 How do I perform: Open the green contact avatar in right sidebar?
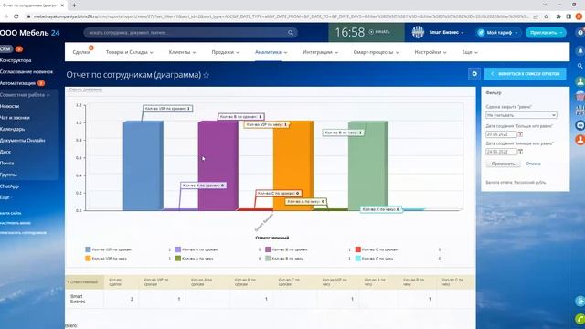click(x=580, y=81)
